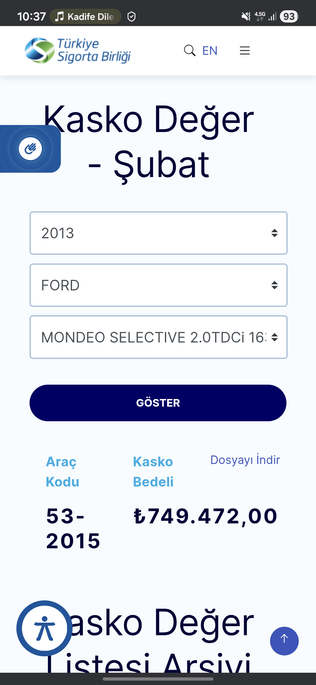
Task: Tap the sign language hand widget
Action: coord(30,149)
